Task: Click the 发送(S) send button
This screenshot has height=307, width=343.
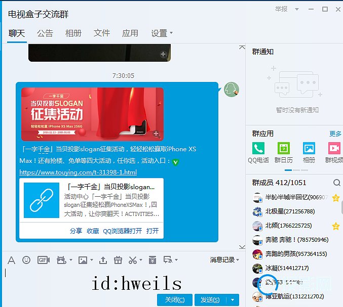Action: tap(210, 300)
